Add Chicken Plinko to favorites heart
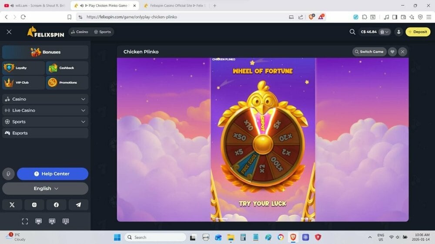This screenshot has height=244, width=435. pyautogui.click(x=392, y=52)
